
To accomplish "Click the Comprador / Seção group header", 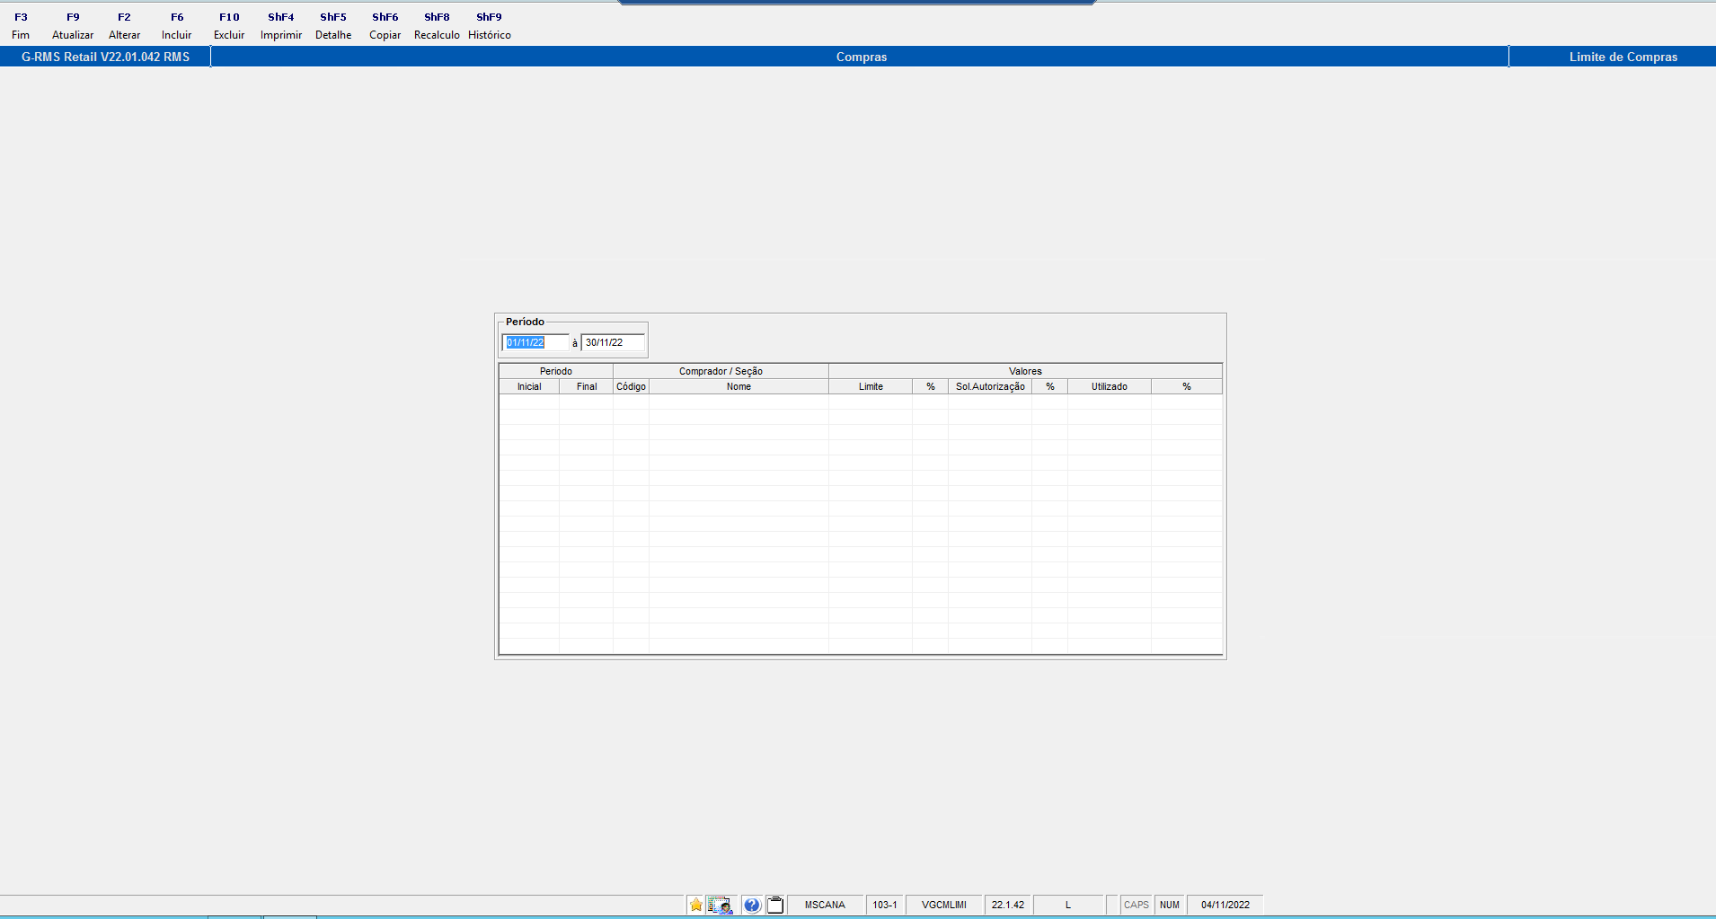I will (x=721, y=371).
